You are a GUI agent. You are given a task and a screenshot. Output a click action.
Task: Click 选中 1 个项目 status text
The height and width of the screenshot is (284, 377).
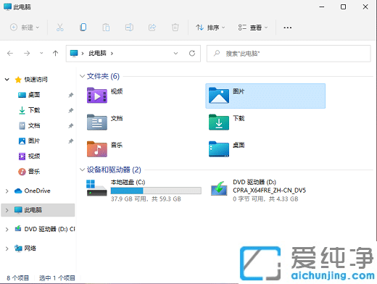pos(57,278)
